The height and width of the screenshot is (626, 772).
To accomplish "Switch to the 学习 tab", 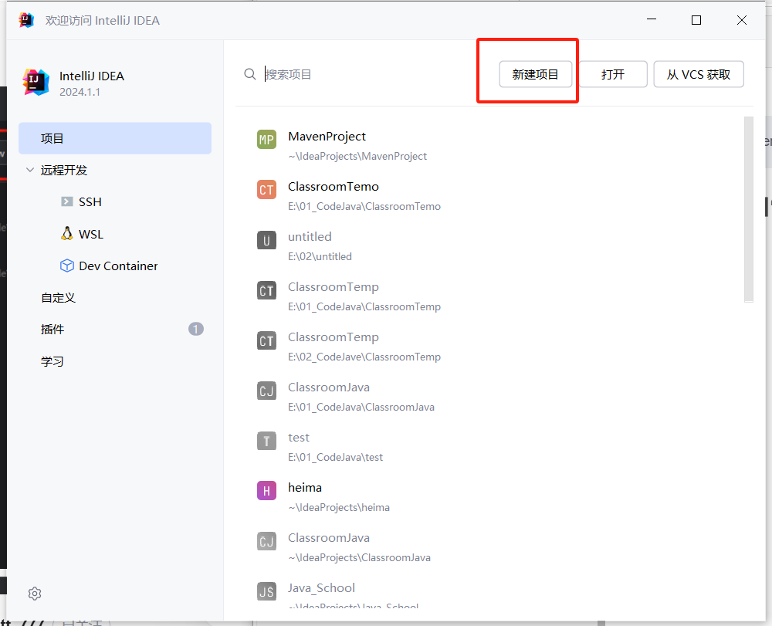I will point(52,361).
